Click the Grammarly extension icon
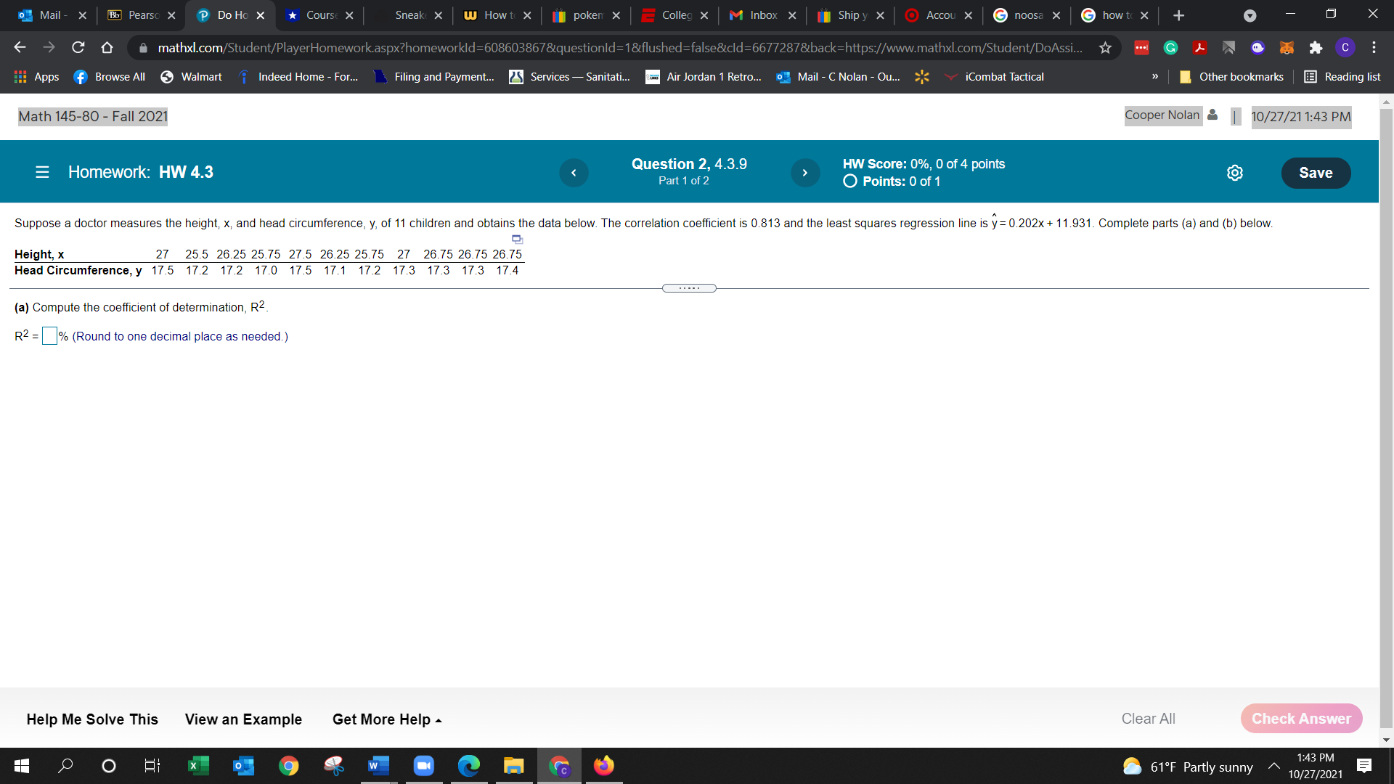This screenshot has width=1394, height=784. [x=1170, y=48]
